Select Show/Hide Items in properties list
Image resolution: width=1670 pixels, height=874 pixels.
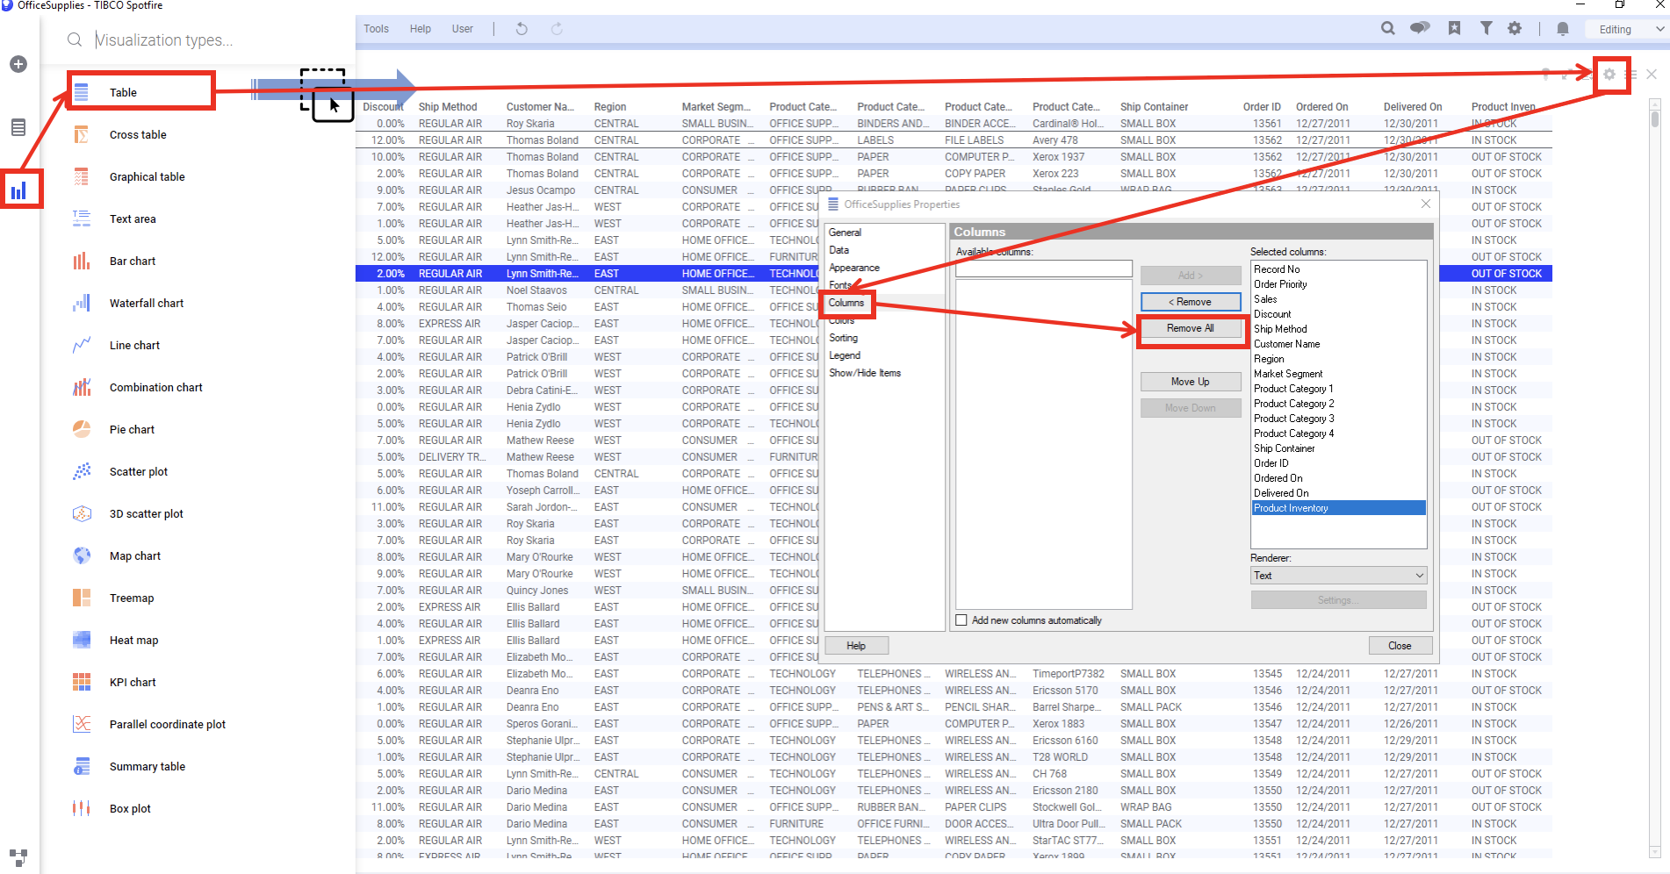865,373
